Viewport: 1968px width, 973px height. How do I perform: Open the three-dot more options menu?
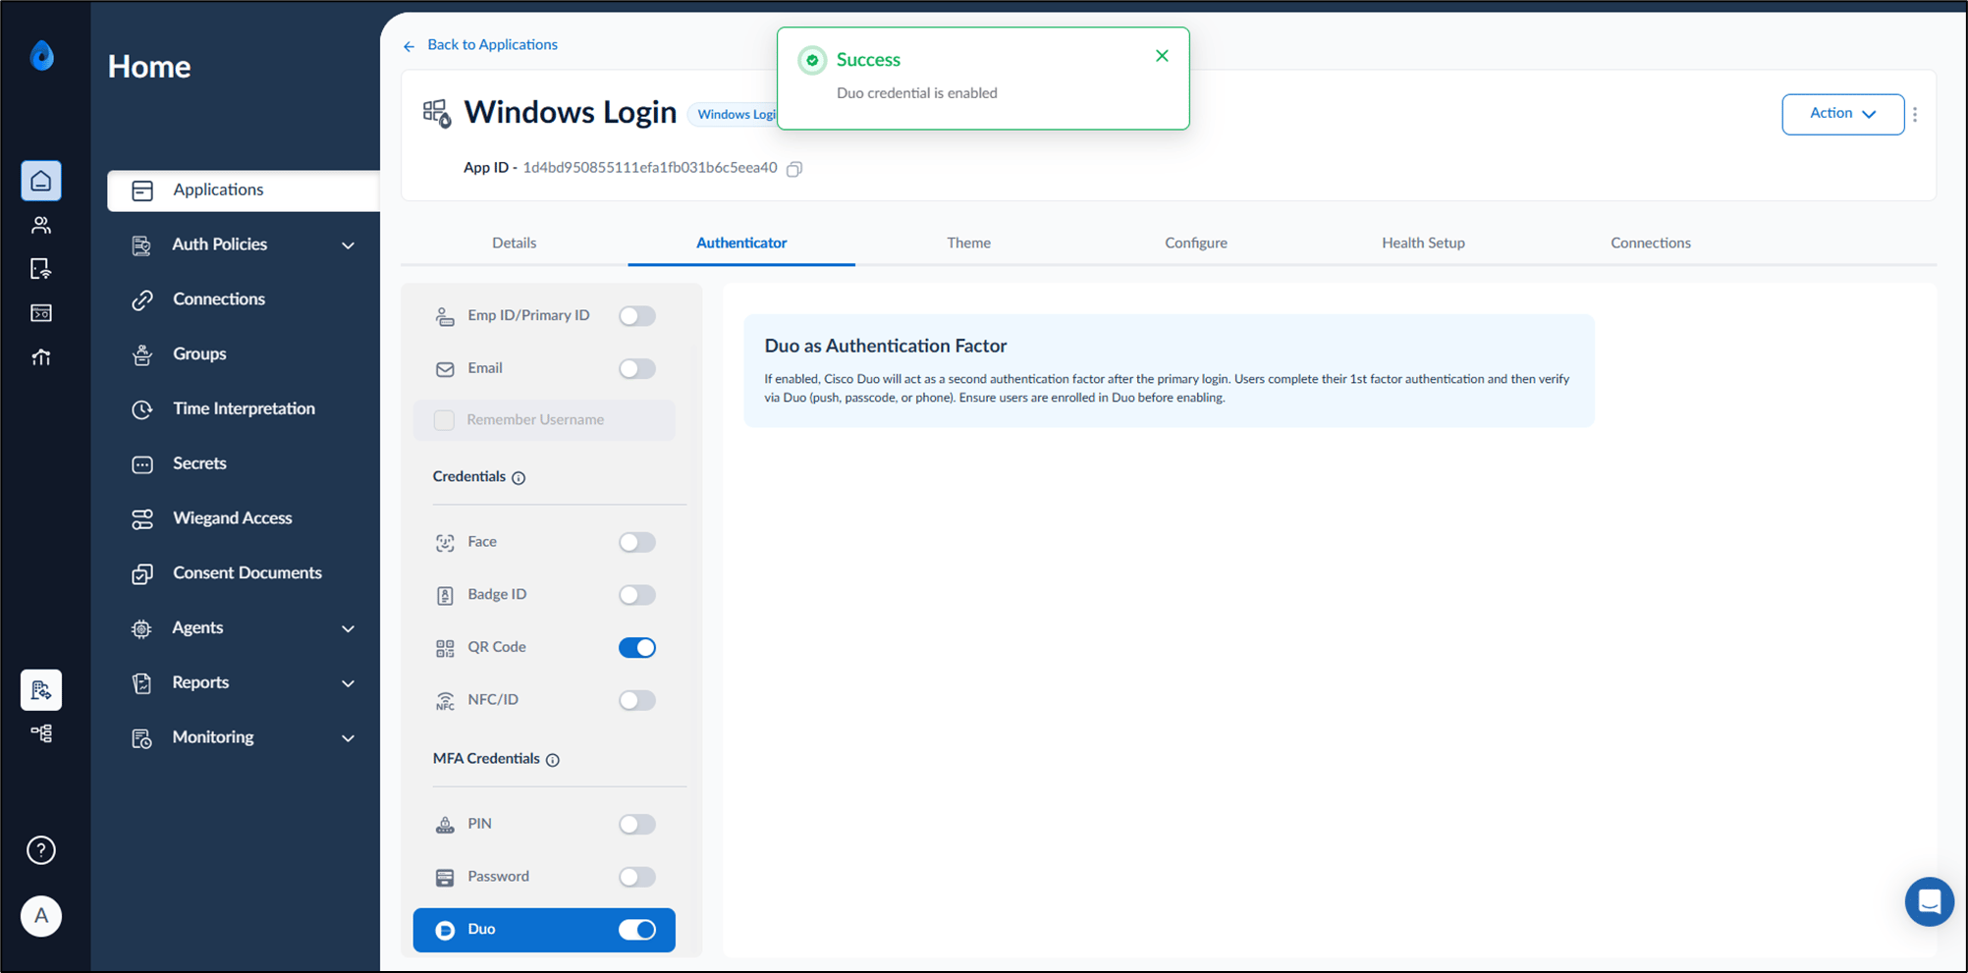(1915, 114)
